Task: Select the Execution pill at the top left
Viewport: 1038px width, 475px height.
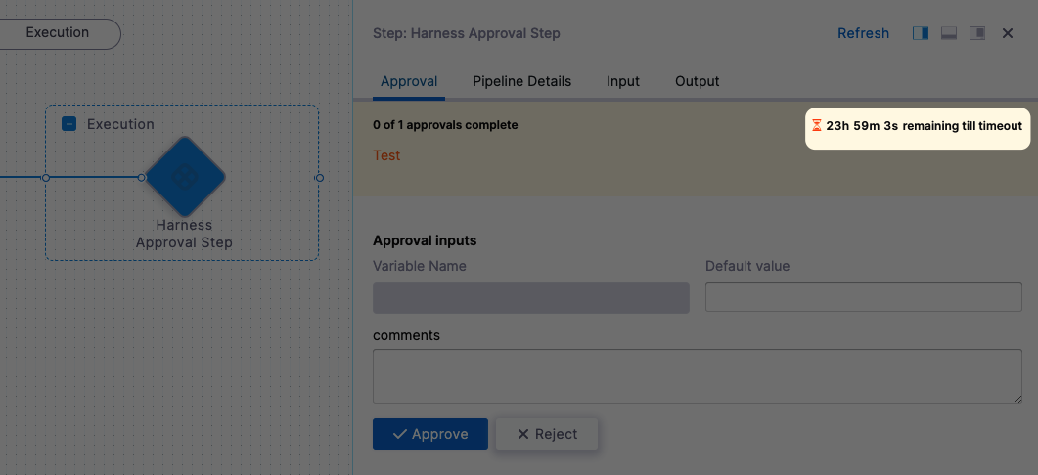Action: 58,33
